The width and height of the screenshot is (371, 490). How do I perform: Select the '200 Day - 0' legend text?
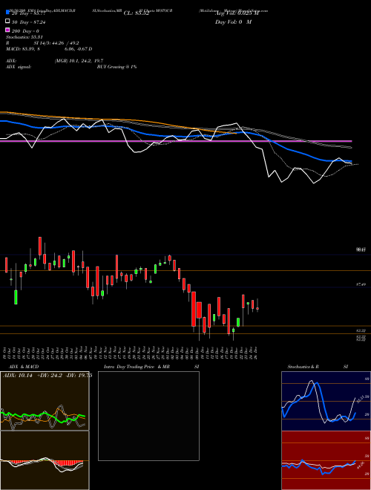coord(26,31)
